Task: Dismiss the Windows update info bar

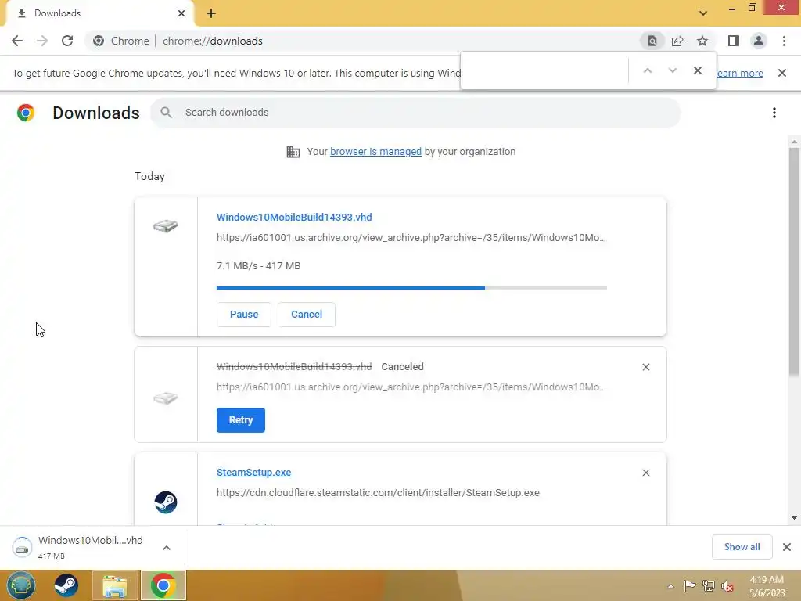Action: [781, 73]
